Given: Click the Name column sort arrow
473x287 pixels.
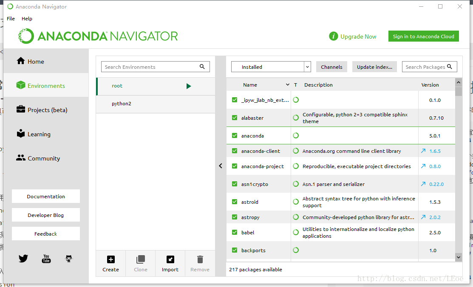Looking at the screenshot, I should 288,85.
